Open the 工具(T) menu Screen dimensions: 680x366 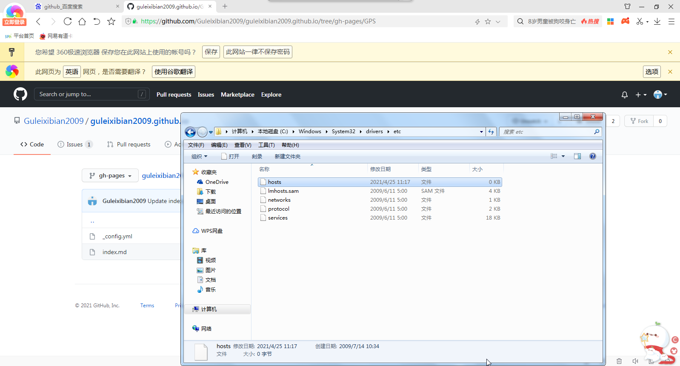point(266,145)
